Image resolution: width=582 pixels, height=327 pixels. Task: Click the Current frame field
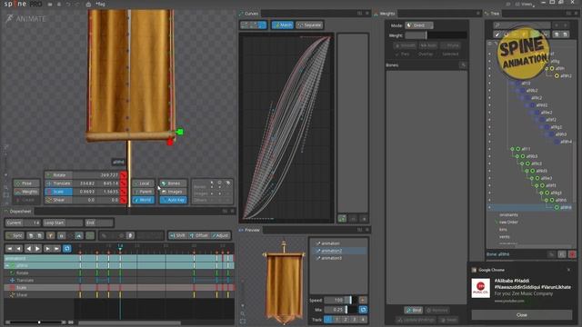[22, 223]
